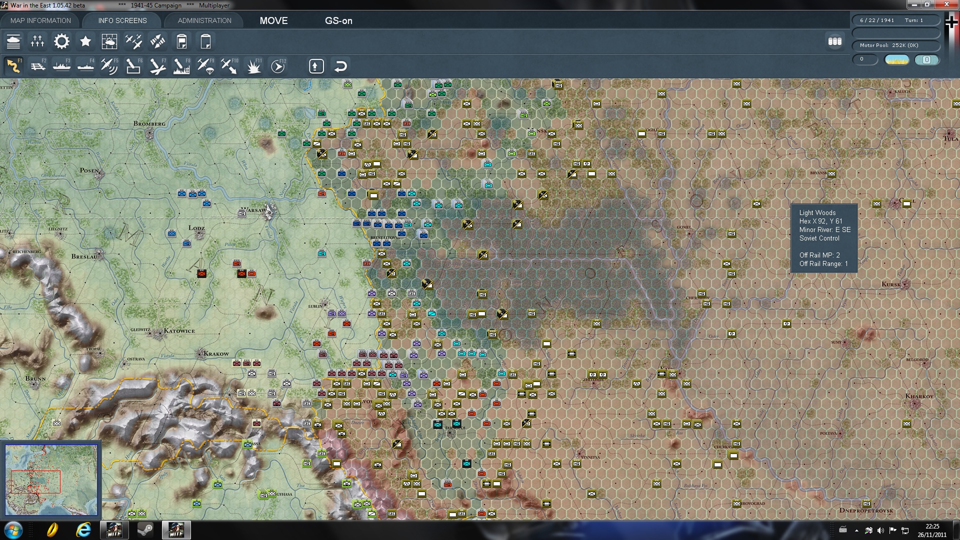Screen dimensions: 960x540
Task: Select the F7 bomb airfield mode
Action: point(157,66)
